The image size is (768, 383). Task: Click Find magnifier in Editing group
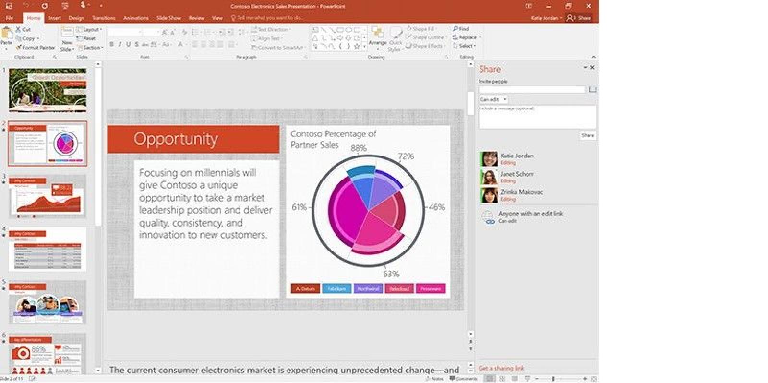pyautogui.click(x=461, y=29)
